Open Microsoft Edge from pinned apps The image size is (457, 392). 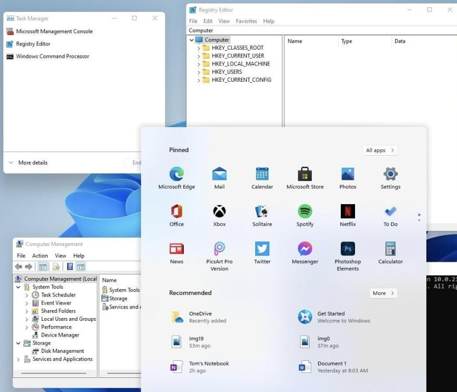click(176, 174)
